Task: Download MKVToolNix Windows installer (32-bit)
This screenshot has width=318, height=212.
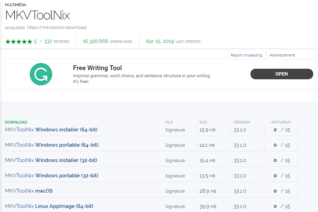Action: 51,160
